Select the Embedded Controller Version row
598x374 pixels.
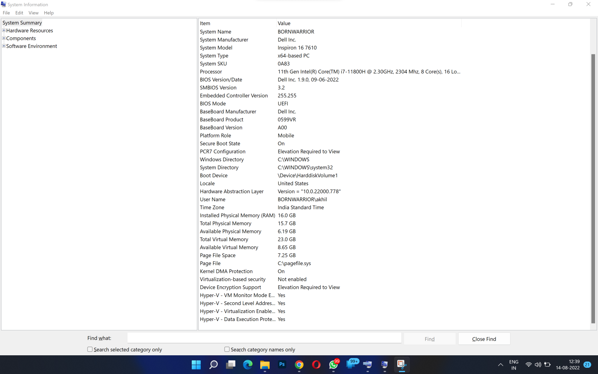pos(330,96)
